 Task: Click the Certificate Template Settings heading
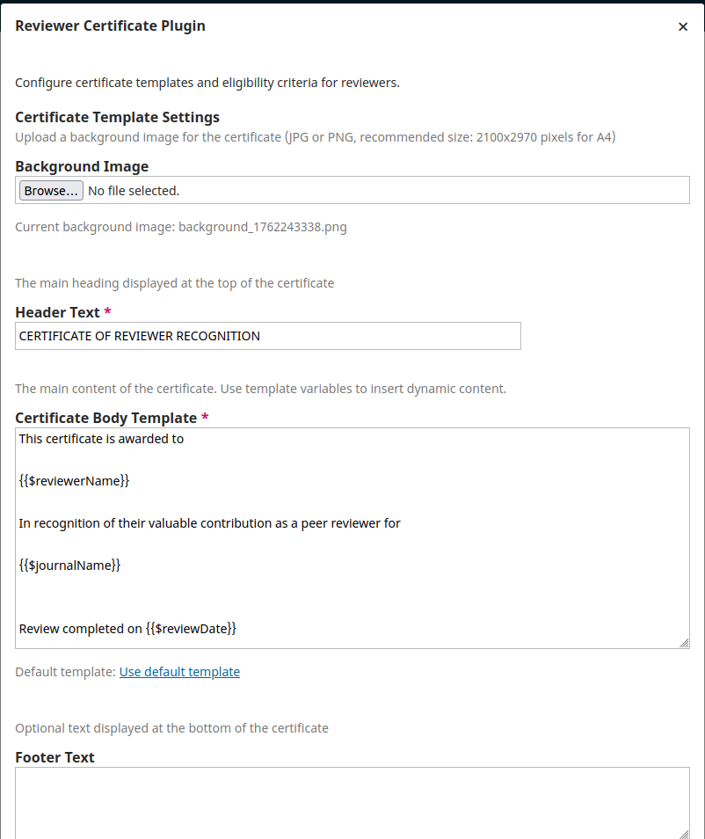117,117
